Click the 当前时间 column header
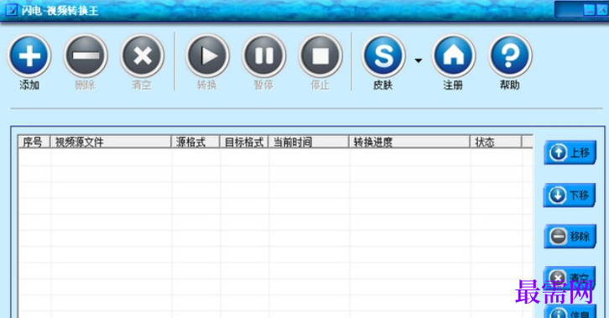This screenshot has width=609, height=318. click(x=309, y=142)
